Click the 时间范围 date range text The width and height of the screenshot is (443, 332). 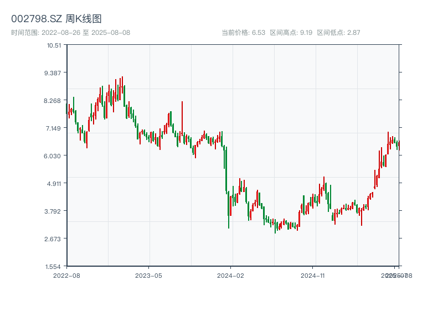point(71,33)
